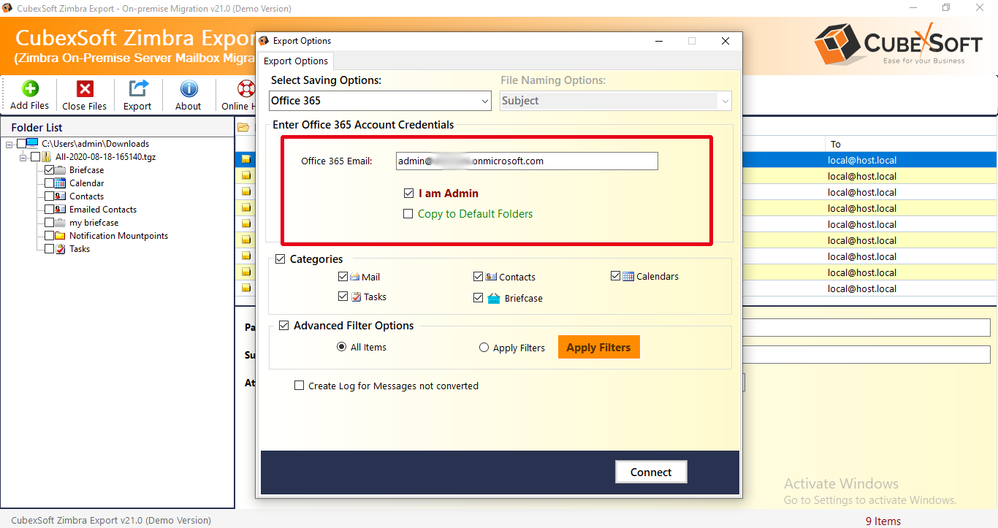
Task: Toggle the Categories group checkbox
Action: coord(281,259)
